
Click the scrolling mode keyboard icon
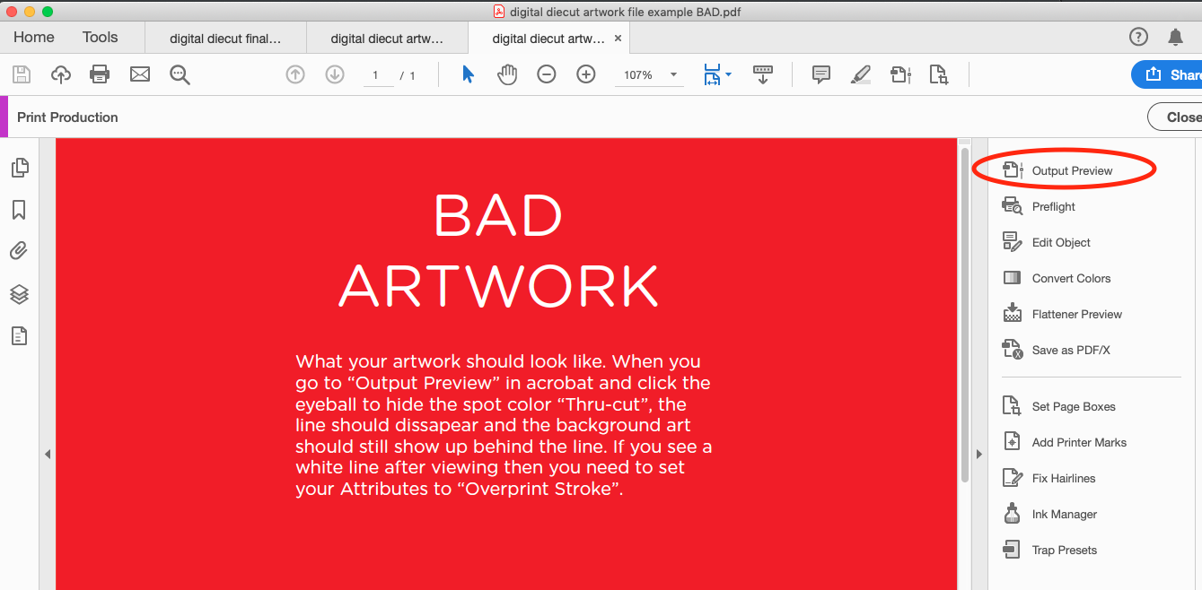tap(763, 74)
